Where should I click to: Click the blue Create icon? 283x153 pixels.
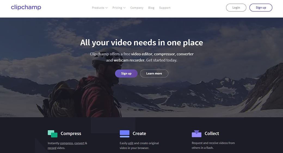[x=125, y=133]
